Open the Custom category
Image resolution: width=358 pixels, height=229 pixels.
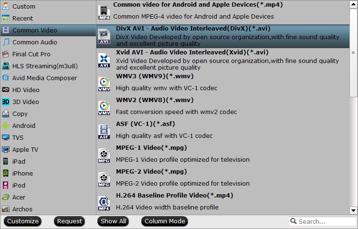[x=48, y=6]
